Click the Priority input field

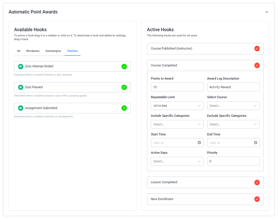pyautogui.click(x=233, y=161)
